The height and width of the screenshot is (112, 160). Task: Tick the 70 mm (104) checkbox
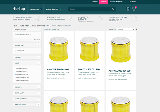(x=15, y=51)
